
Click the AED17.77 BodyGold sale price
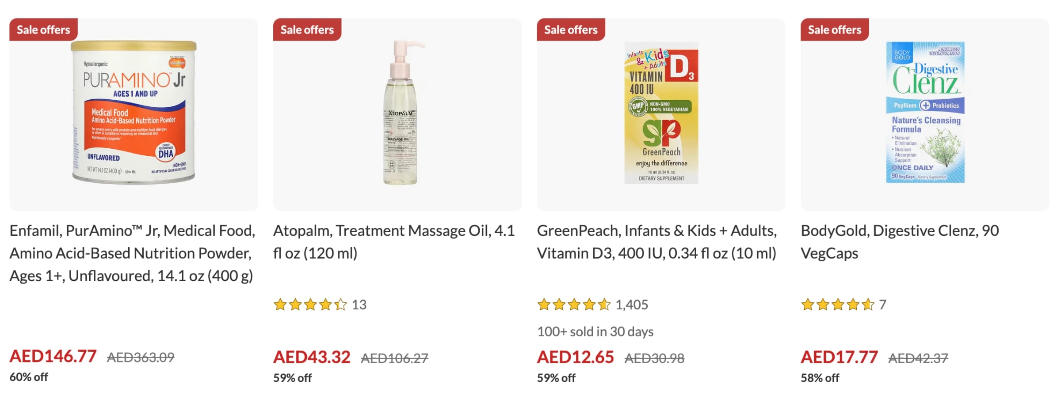pyautogui.click(x=839, y=357)
